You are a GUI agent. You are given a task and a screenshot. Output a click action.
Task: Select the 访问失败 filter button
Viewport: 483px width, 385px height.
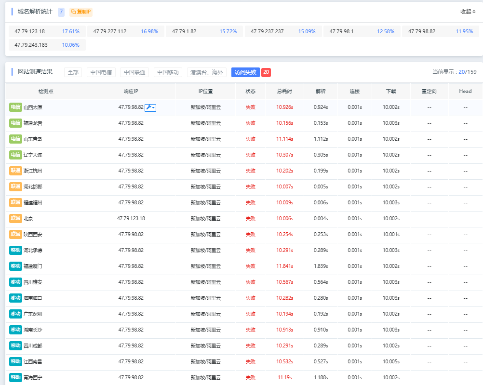coord(245,72)
